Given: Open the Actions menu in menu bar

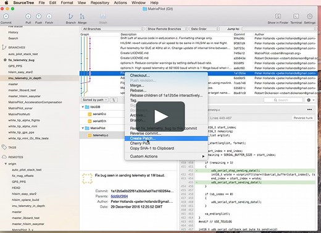Looking at the screenshot, I should [x=120, y=2].
